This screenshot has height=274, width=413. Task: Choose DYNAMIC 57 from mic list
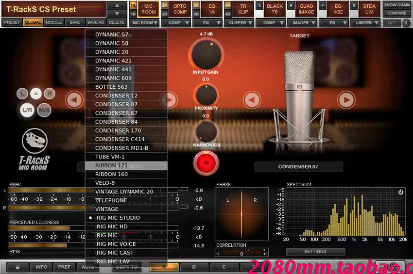126,34
